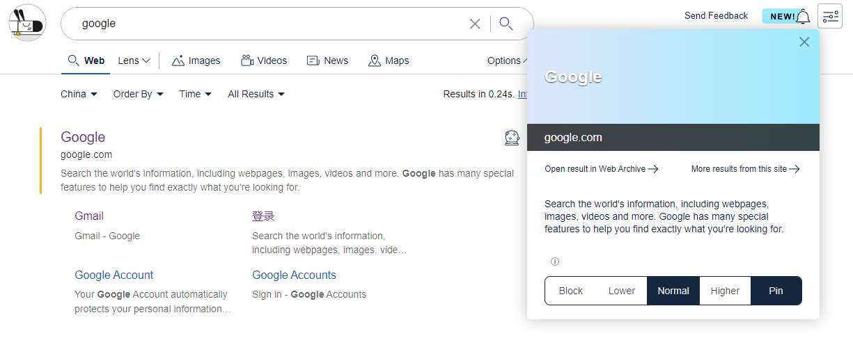Screen dimensions: 853x354
Task: Set google.com ranking to Higher
Action: 725,291
